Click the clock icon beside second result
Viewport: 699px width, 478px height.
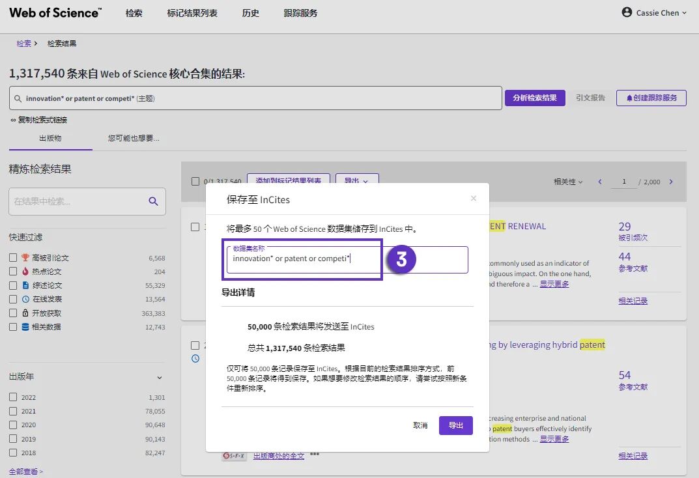click(x=195, y=358)
